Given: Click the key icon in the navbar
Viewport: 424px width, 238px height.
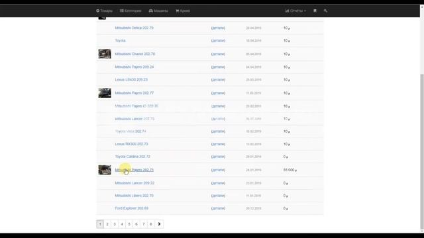Looking at the screenshot, I should 325,11.
